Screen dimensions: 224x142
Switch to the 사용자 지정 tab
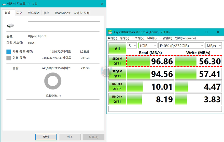coord(81,13)
